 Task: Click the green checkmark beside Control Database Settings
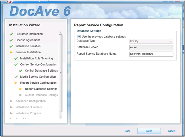(21, 71)
